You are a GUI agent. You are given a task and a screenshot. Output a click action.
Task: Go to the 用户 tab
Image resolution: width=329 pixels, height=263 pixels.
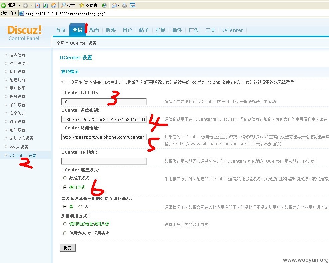click(x=127, y=30)
